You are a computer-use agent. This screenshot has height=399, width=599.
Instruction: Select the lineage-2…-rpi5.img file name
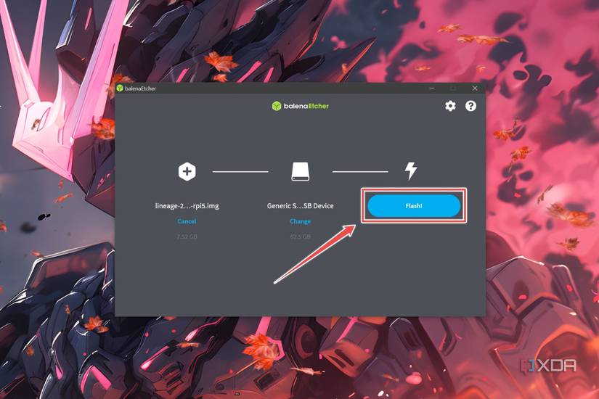point(187,206)
